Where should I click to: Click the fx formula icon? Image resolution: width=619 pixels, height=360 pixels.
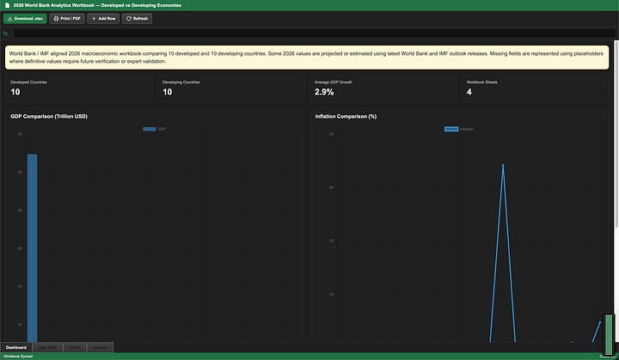(x=5, y=34)
